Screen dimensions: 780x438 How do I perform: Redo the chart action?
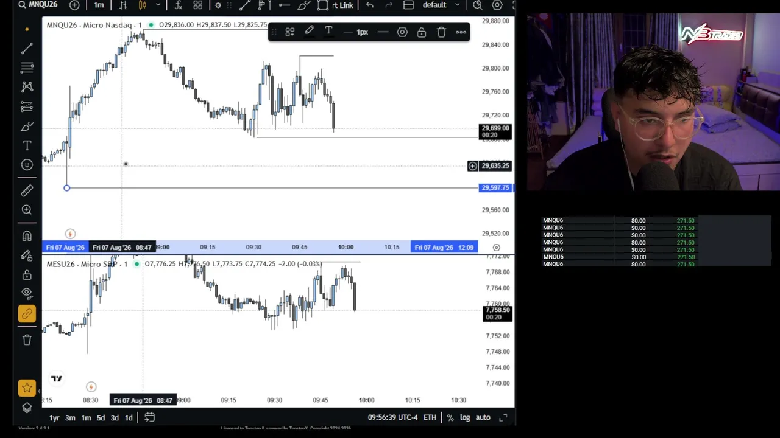tap(389, 5)
